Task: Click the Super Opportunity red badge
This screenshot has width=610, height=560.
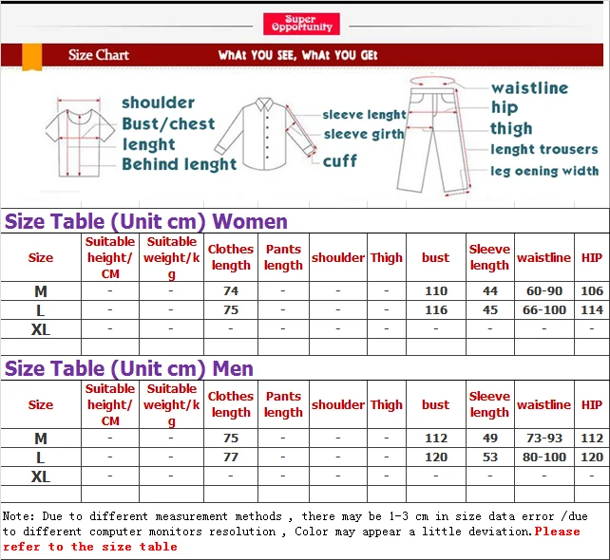Action: tap(301, 24)
